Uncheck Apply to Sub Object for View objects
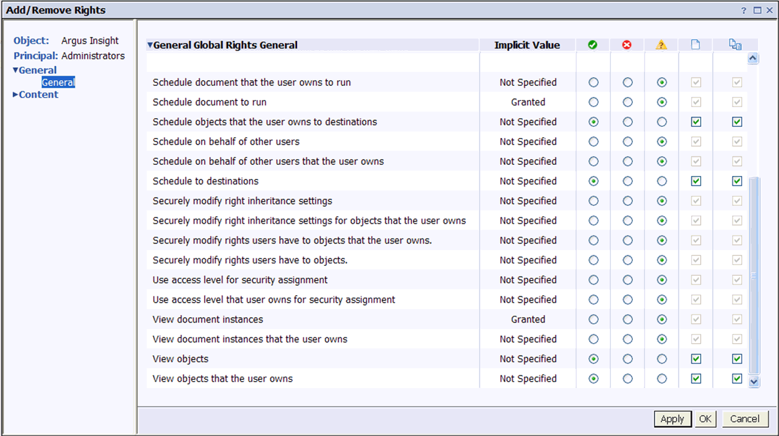779x436 pixels. coord(737,359)
